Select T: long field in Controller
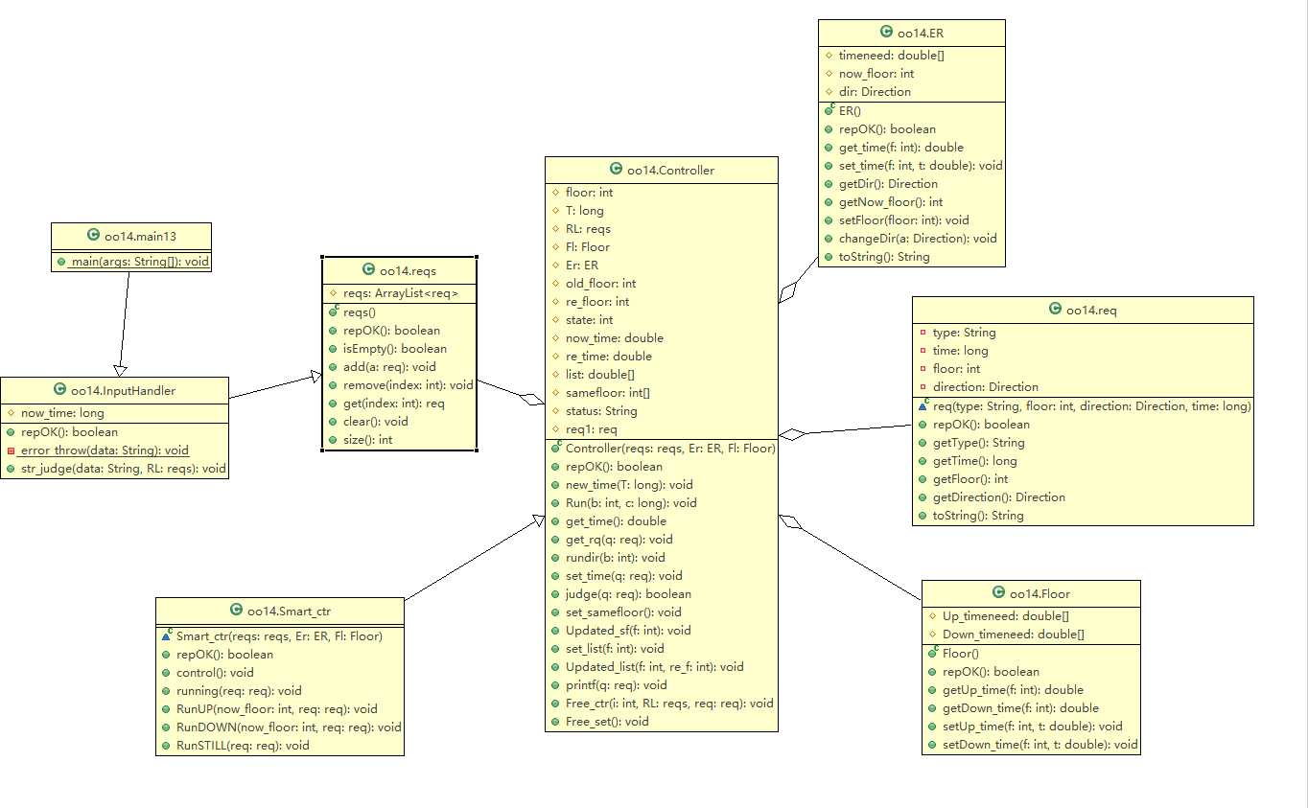 [584, 211]
